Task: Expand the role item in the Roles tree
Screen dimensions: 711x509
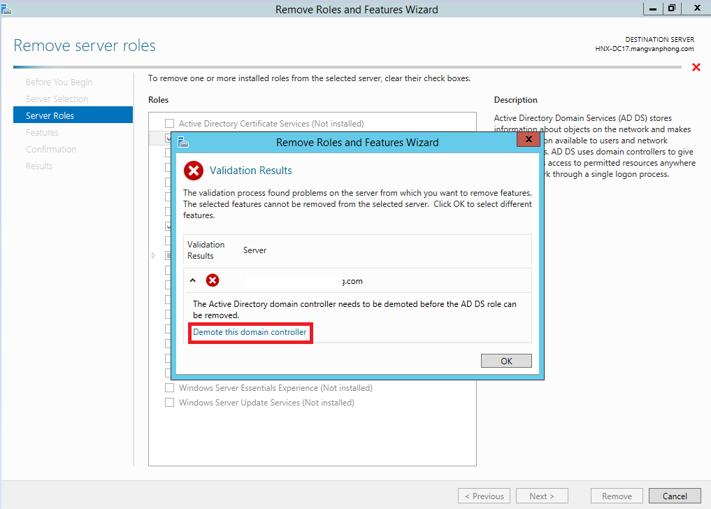Action: pos(153,255)
